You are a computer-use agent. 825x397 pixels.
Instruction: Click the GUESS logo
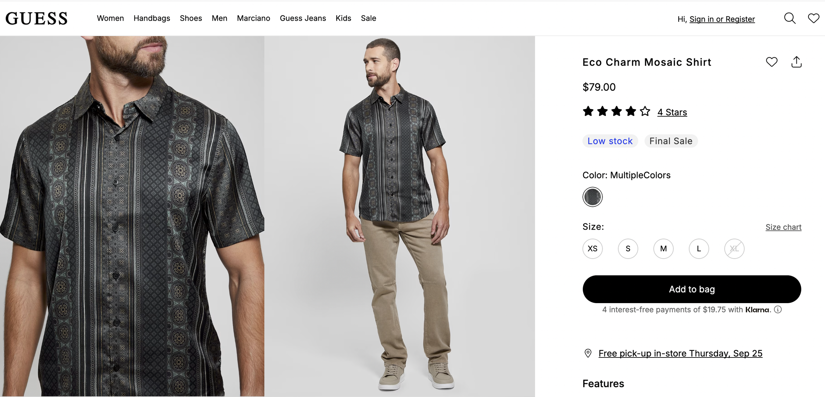pos(37,18)
